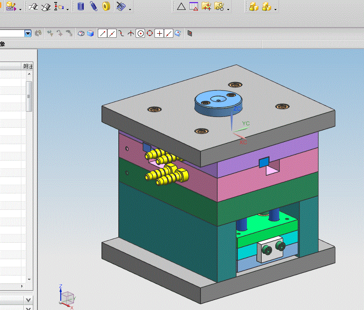This screenshot has height=310, width=364.
Task: Click scroll up arrow in left panel
Action: (29, 74)
